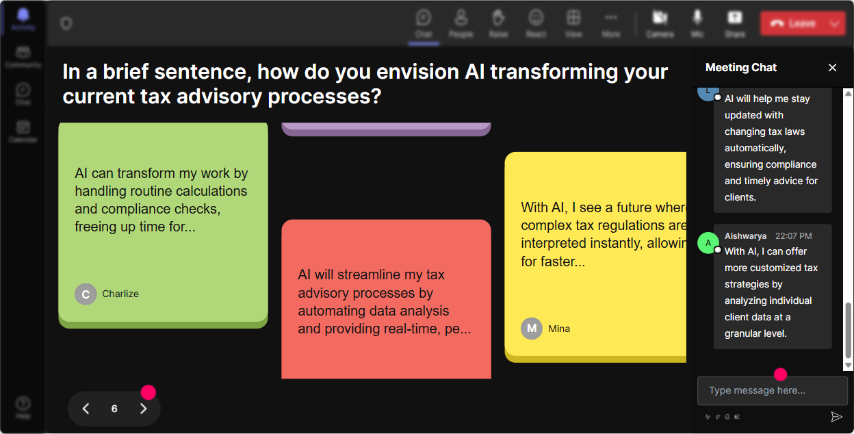854x434 pixels.
Task: Go to previous response page
Action: pyautogui.click(x=86, y=409)
